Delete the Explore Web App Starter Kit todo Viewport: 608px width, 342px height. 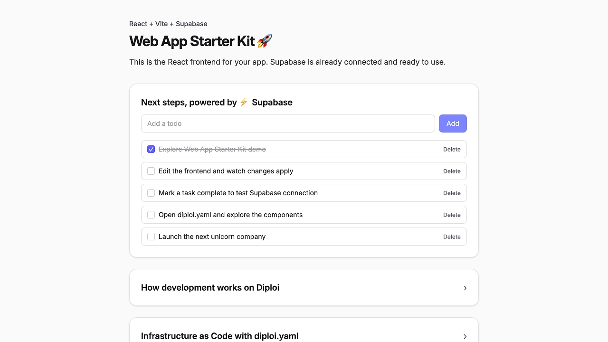452,149
